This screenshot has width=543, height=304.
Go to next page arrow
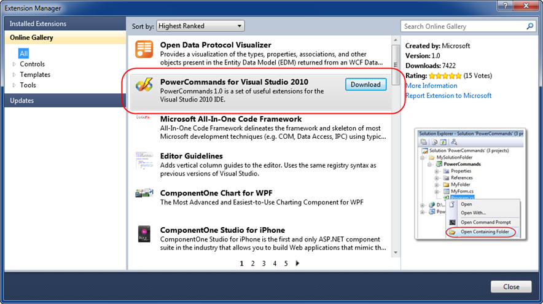coord(297,263)
